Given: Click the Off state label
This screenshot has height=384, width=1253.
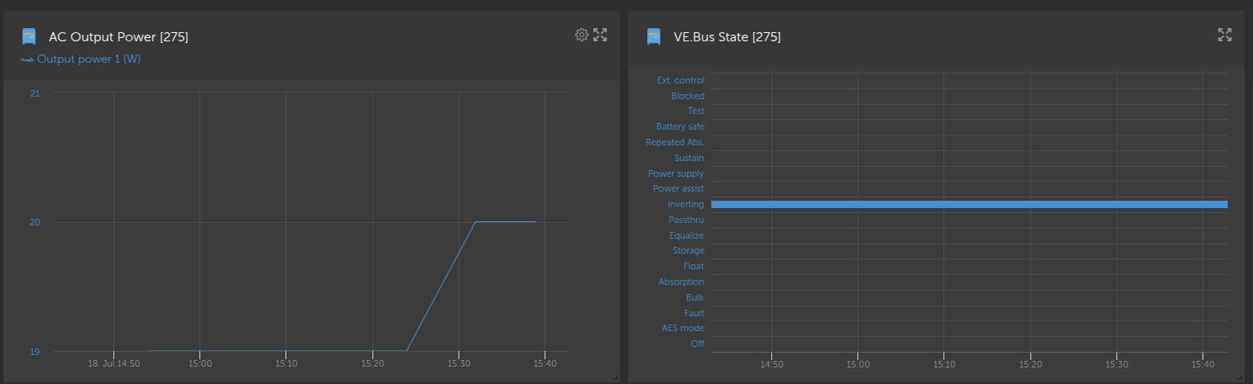Looking at the screenshot, I should pos(697,344).
